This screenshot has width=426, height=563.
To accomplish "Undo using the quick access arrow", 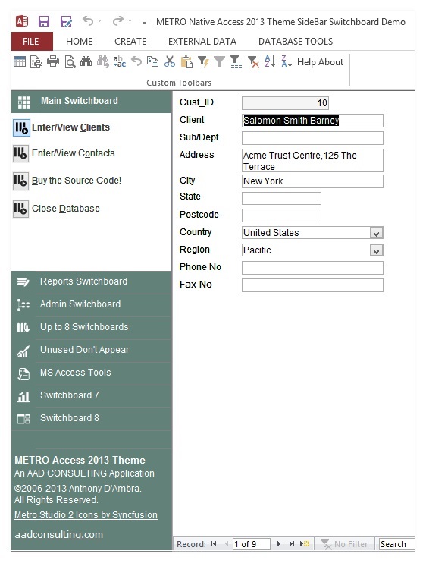I will (87, 21).
